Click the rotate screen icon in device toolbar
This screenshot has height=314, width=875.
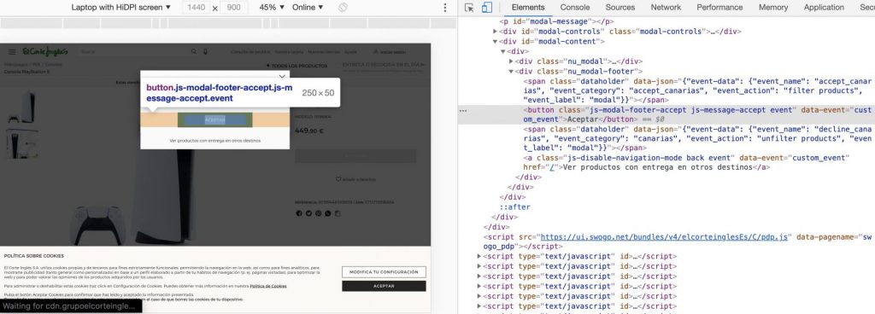pyautogui.click(x=344, y=7)
